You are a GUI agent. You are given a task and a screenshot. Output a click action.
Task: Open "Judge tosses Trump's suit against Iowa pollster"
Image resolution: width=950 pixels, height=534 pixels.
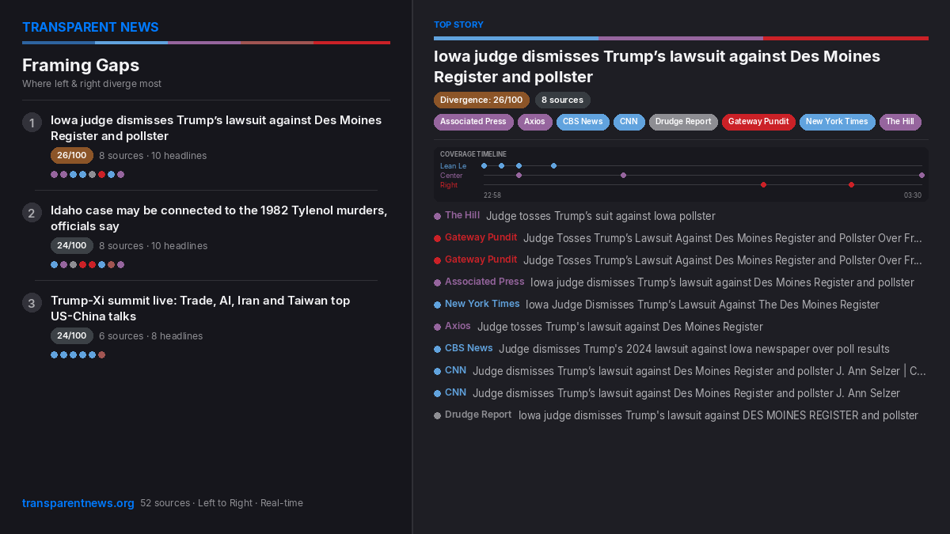coord(601,216)
